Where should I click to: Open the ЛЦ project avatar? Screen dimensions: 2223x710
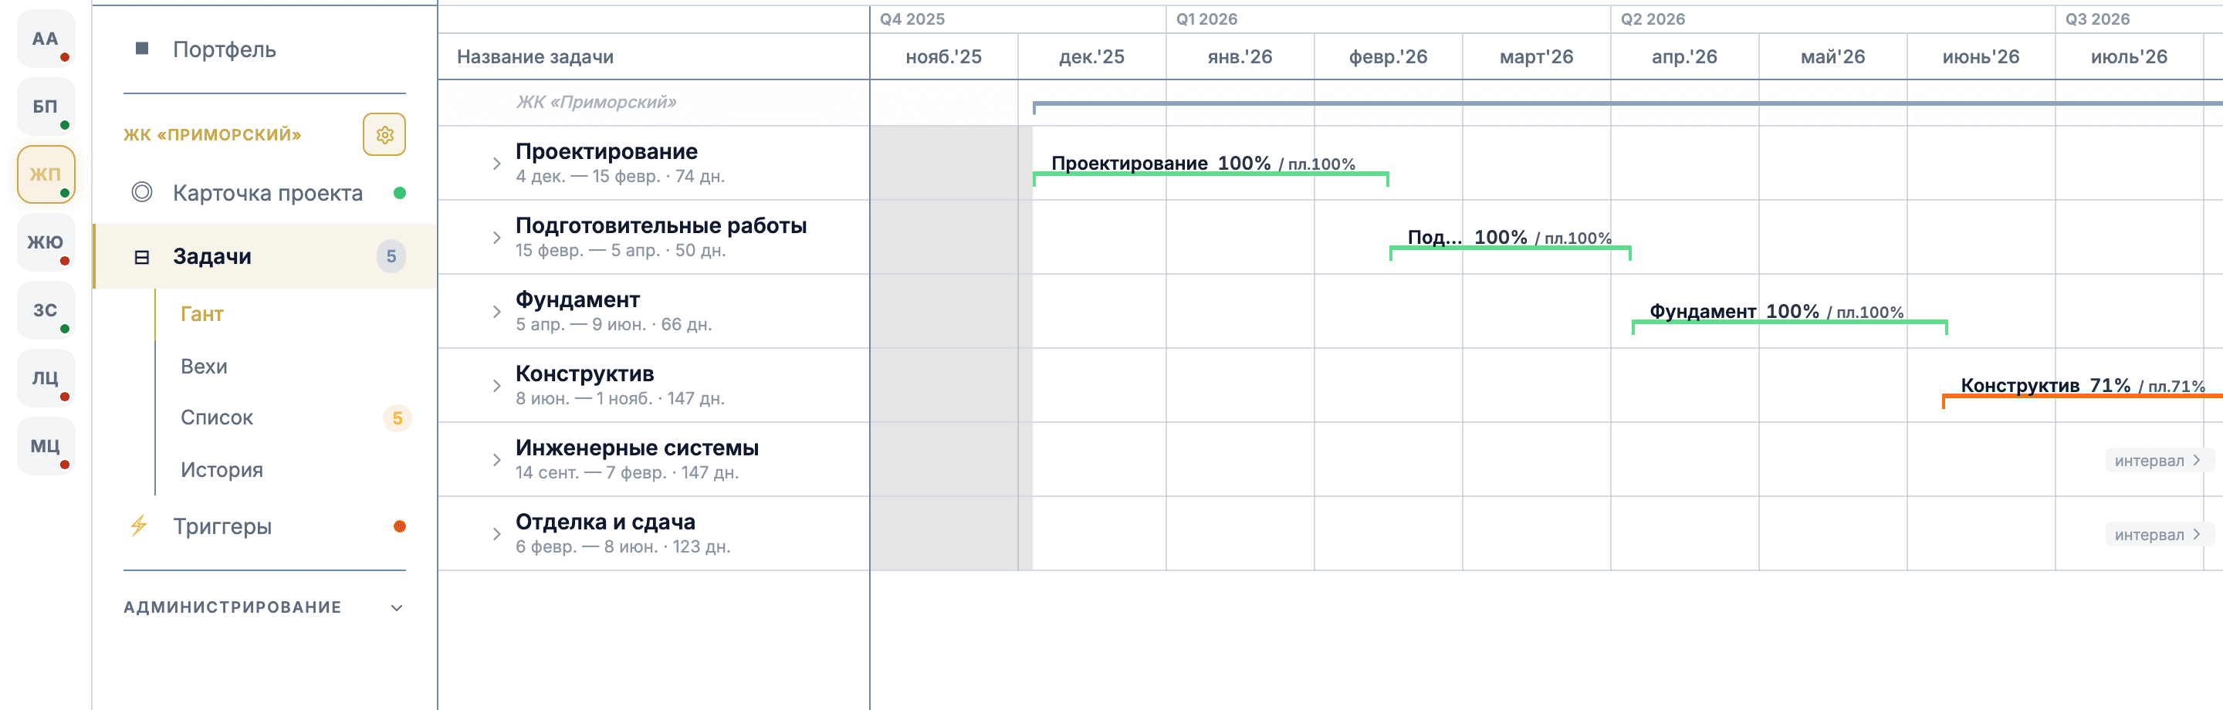[x=46, y=378]
